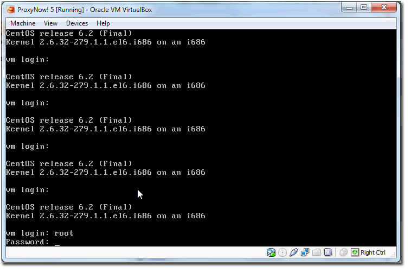411x272 pixels.
Task: Open the Devices menu
Action: [x=77, y=23]
